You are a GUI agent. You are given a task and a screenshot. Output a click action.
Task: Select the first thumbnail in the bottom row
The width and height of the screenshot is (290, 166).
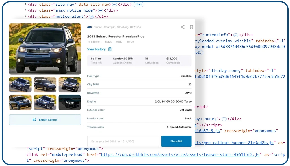(20, 102)
